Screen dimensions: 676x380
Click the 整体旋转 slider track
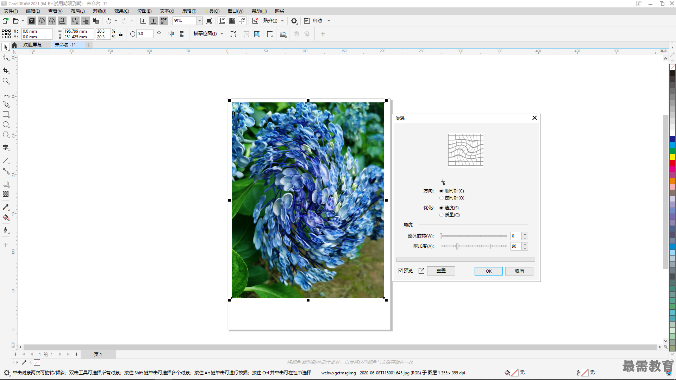[x=473, y=236]
